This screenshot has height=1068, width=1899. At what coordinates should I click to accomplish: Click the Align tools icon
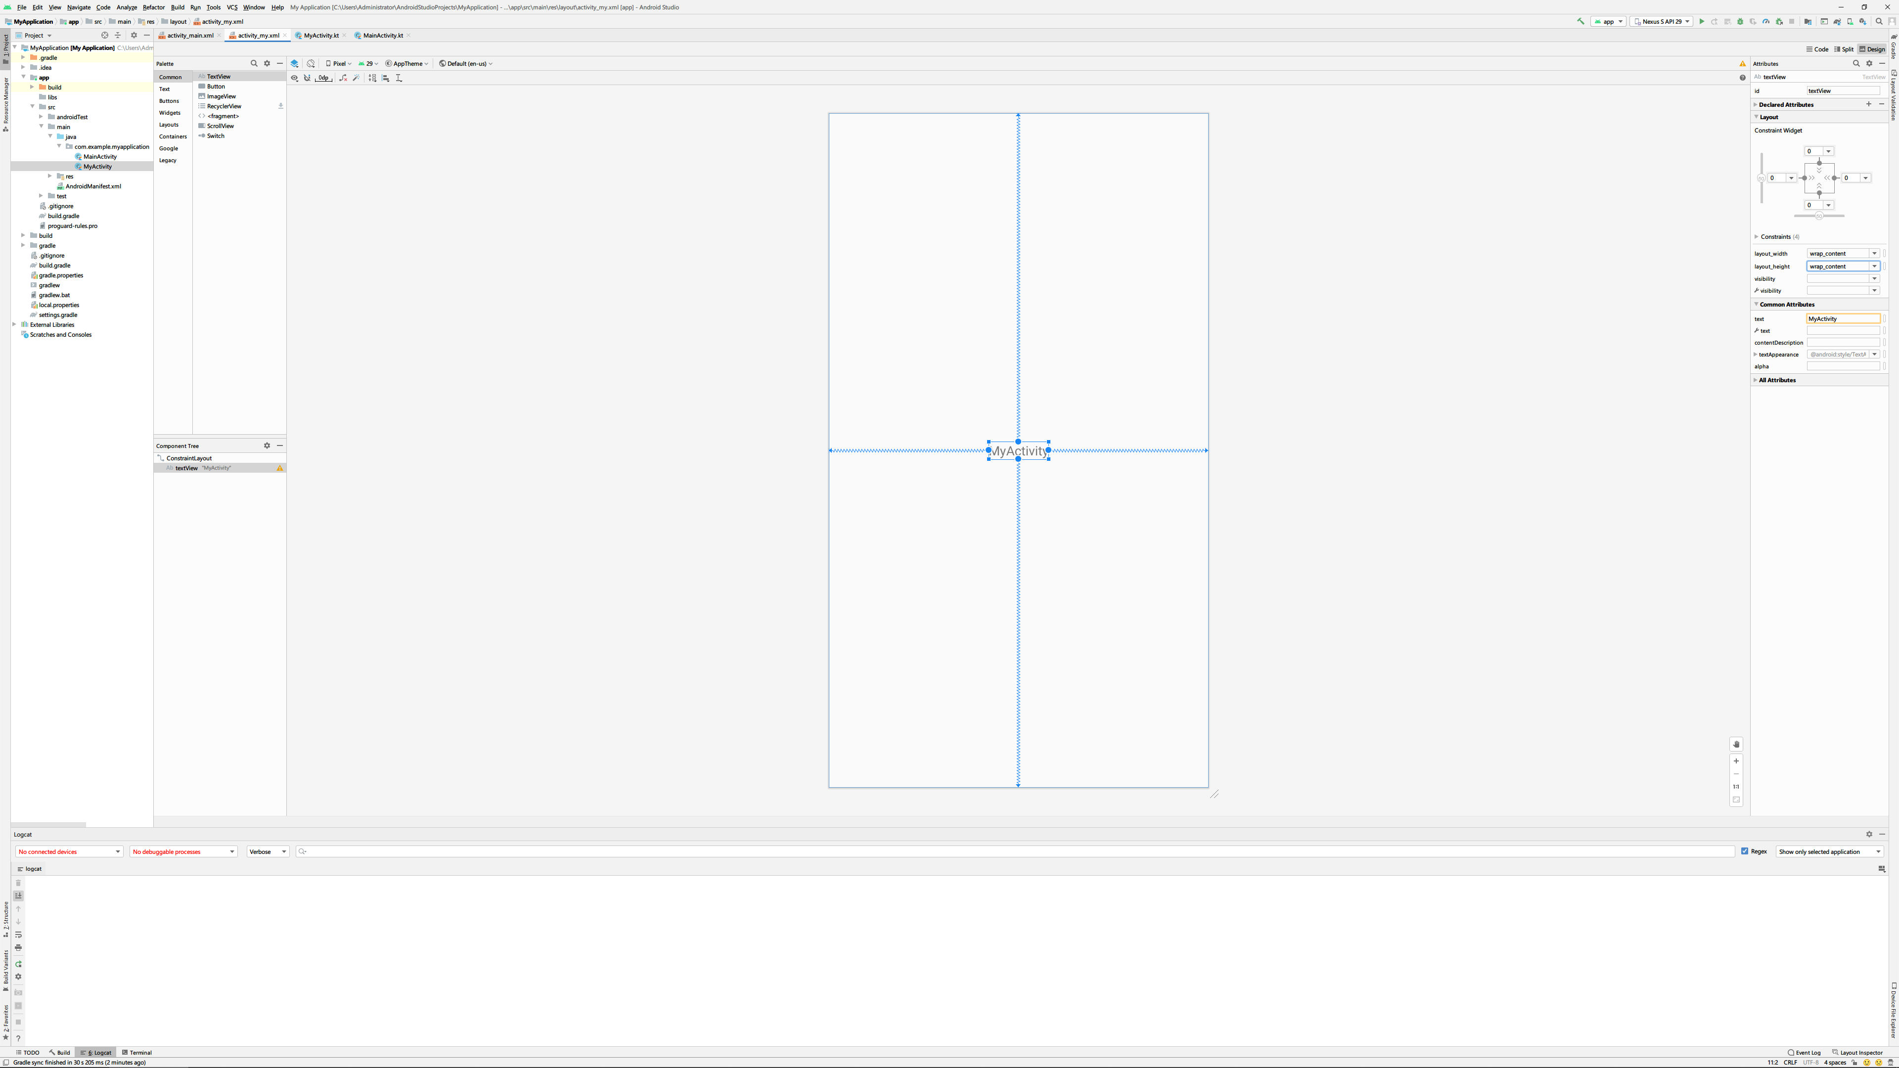pyautogui.click(x=386, y=78)
